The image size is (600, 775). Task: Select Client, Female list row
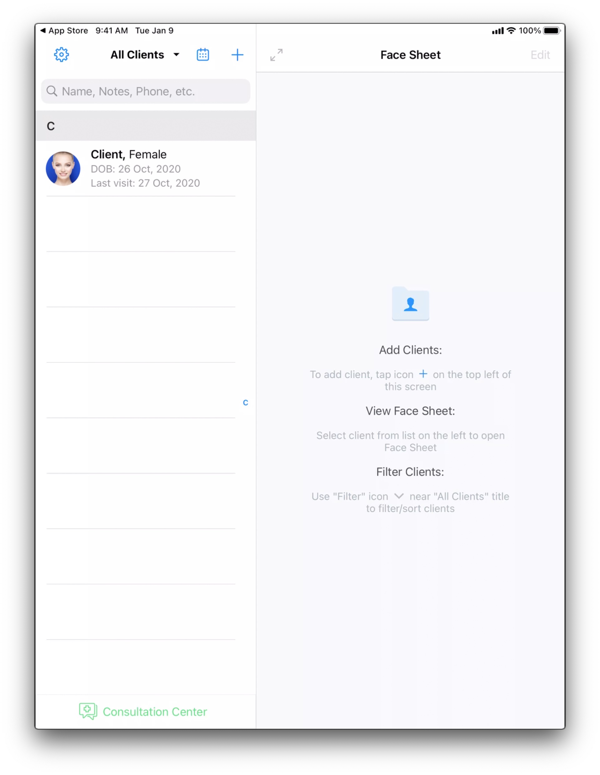(x=146, y=169)
